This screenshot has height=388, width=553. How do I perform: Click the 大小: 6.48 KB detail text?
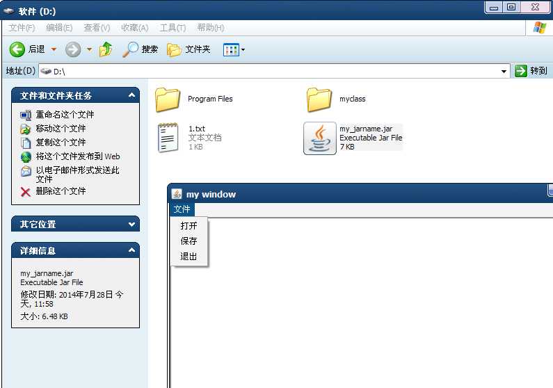pyautogui.click(x=44, y=316)
